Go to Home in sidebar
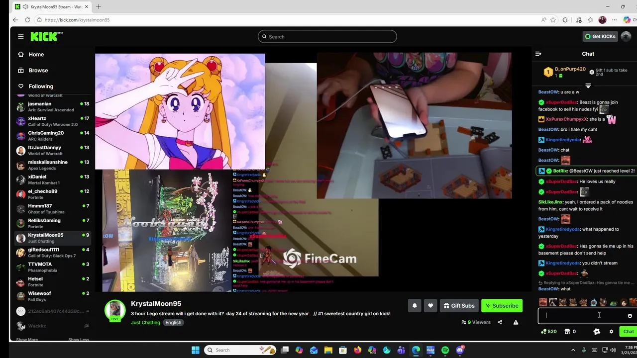The image size is (637, 358). (36, 54)
